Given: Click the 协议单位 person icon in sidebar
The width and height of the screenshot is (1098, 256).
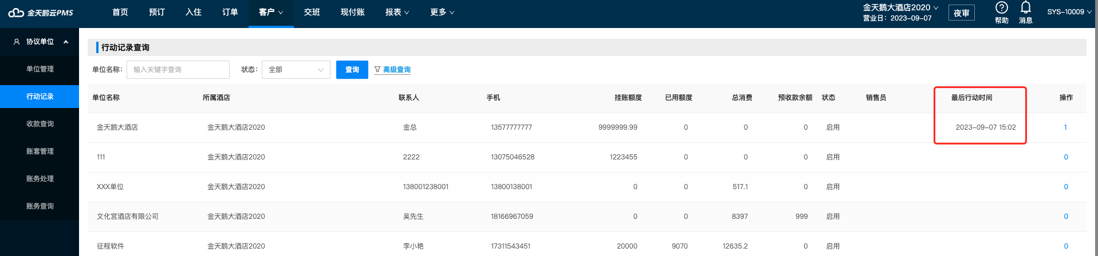Looking at the screenshot, I should pos(17,42).
